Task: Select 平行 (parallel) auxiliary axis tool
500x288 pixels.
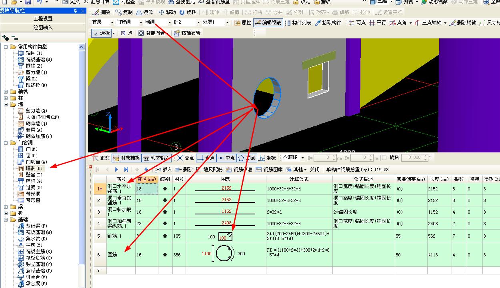Action: [378, 23]
